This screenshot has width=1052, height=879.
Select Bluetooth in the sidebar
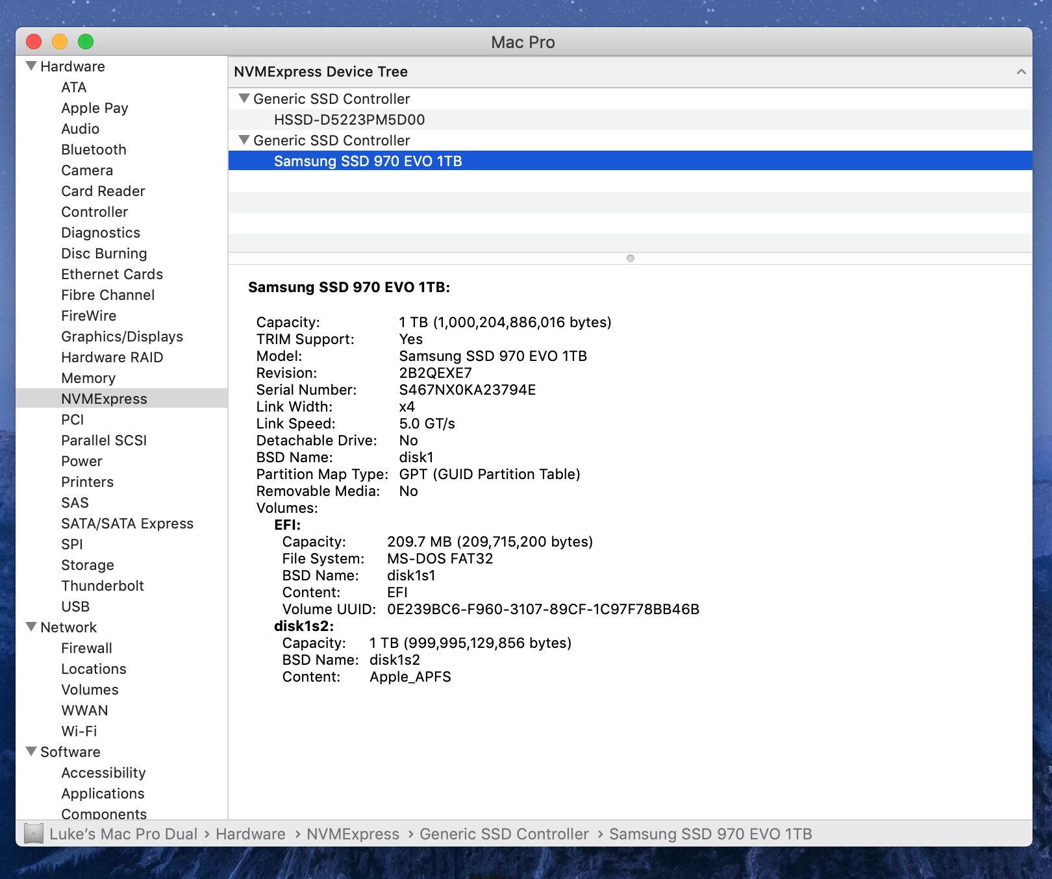click(94, 149)
